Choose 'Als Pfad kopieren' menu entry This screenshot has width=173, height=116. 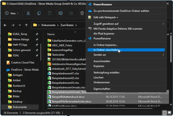coord(104,34)
